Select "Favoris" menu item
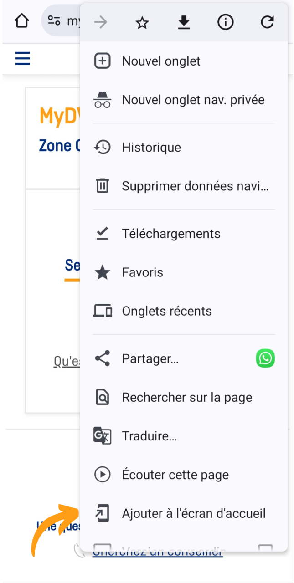This screenshot has height=583, width=294. tap(142, 272)
